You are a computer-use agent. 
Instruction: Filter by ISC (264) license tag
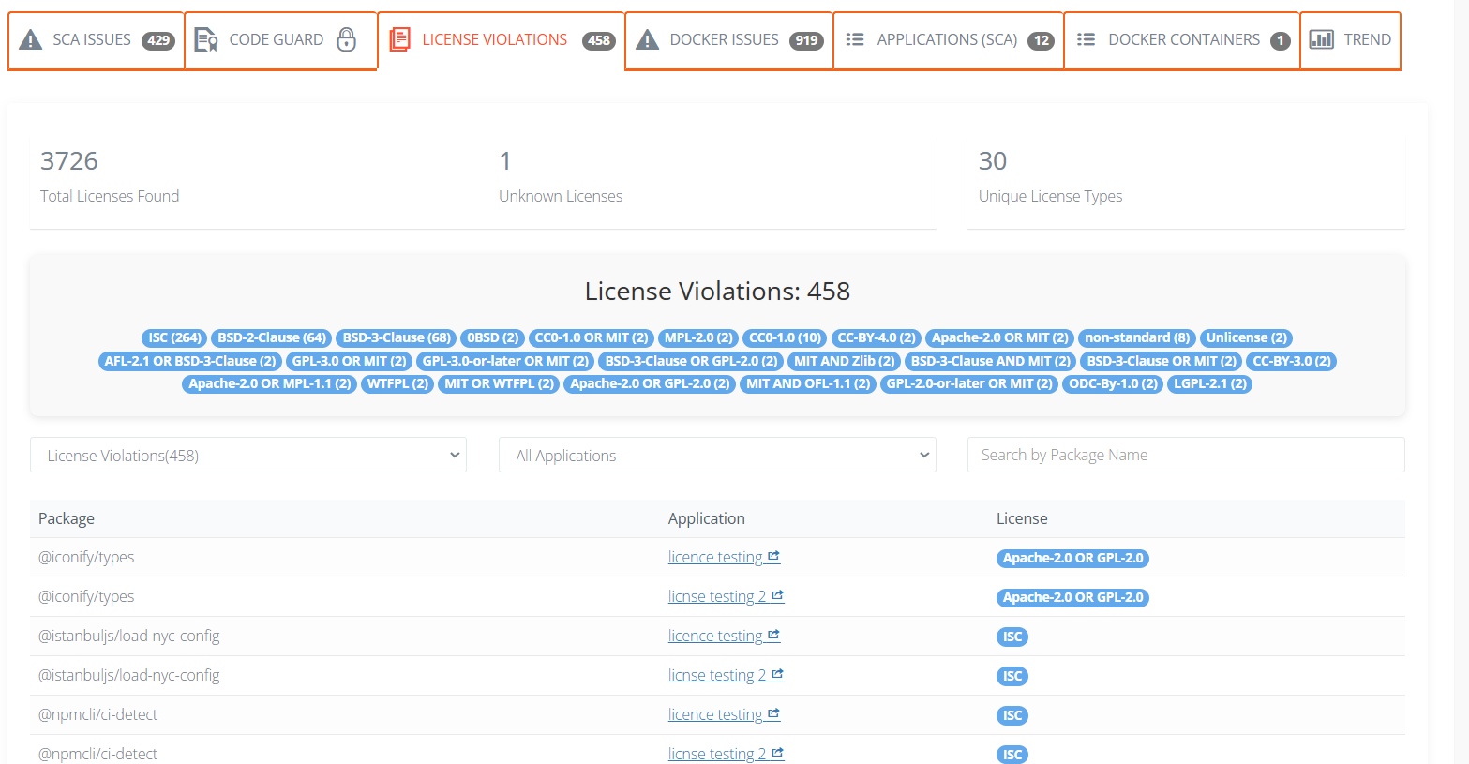[175, 337]
